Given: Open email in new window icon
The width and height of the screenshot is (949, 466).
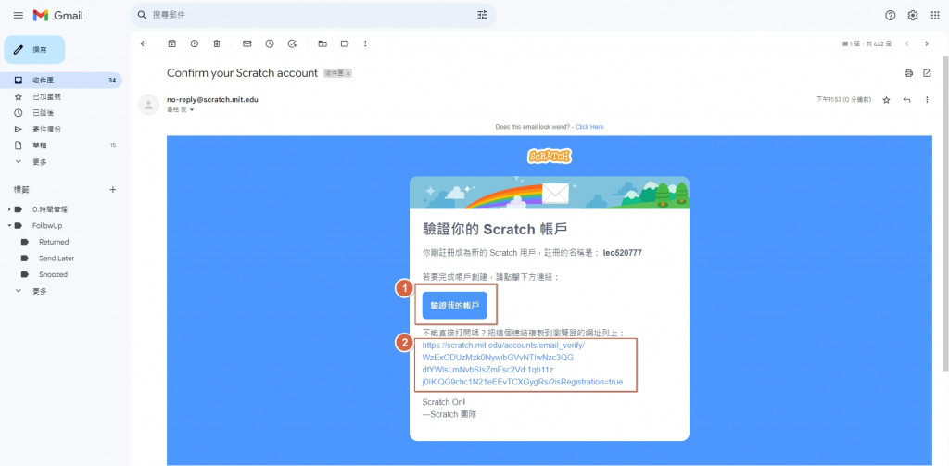Looking at the screenshot, I should (927, 73).
